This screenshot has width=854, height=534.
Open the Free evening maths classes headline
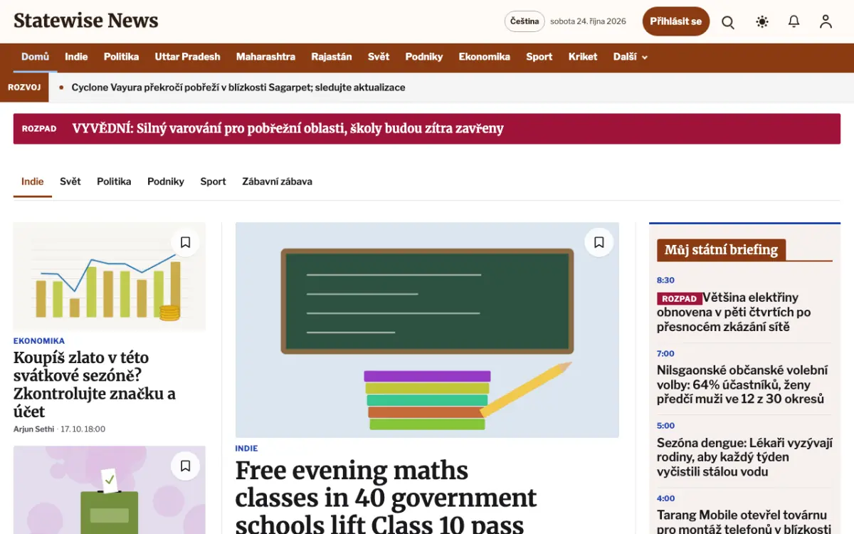click(386, 497)
